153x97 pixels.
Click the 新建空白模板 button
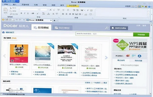[x=119, y=28]
